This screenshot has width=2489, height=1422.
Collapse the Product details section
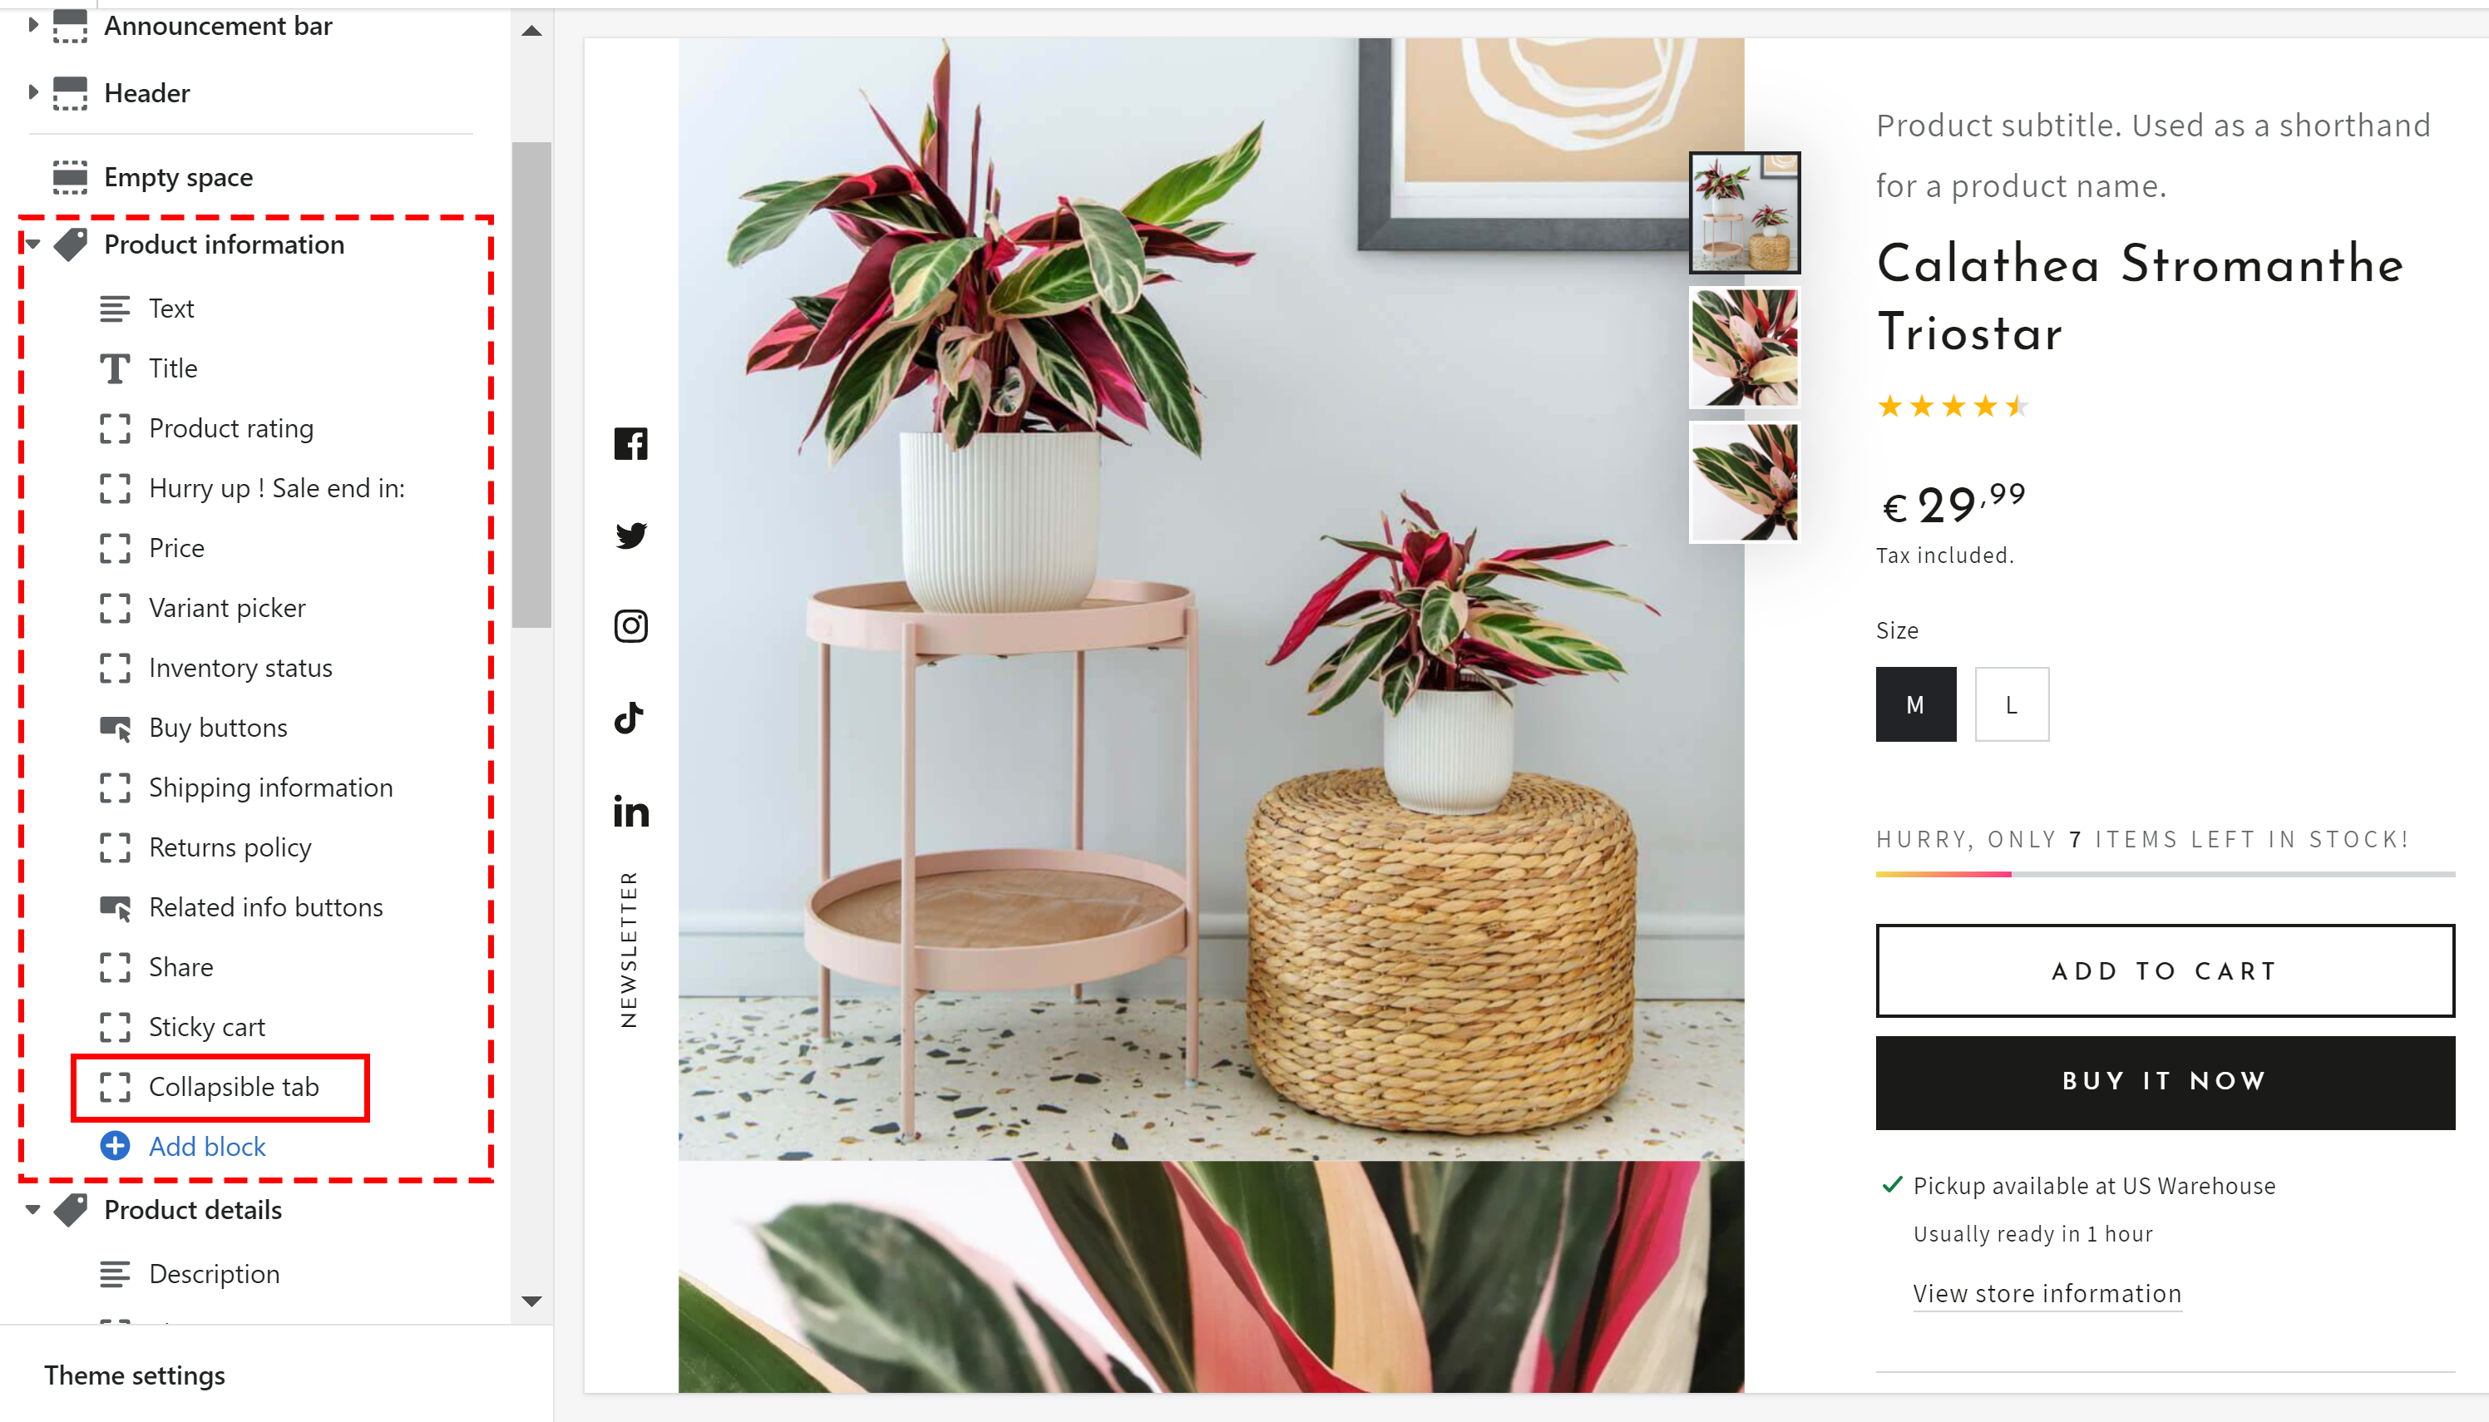tap(32, 1209)
